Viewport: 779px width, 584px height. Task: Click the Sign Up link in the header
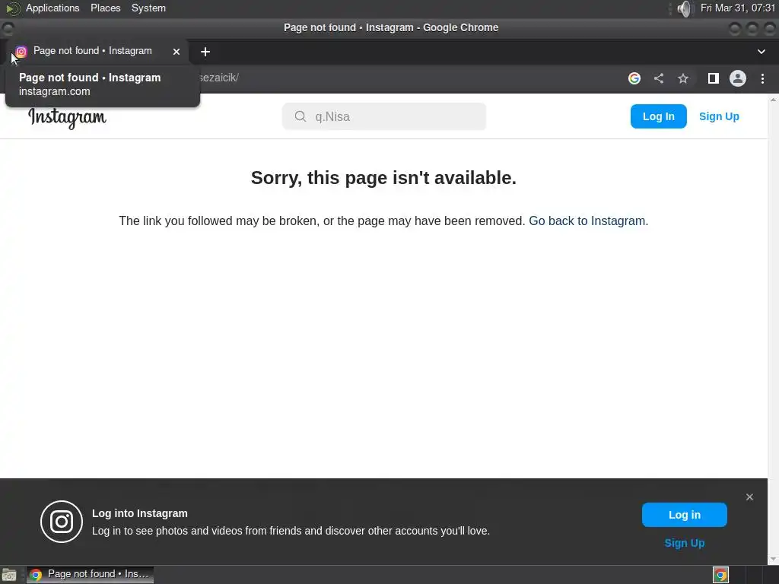(719, 116)
